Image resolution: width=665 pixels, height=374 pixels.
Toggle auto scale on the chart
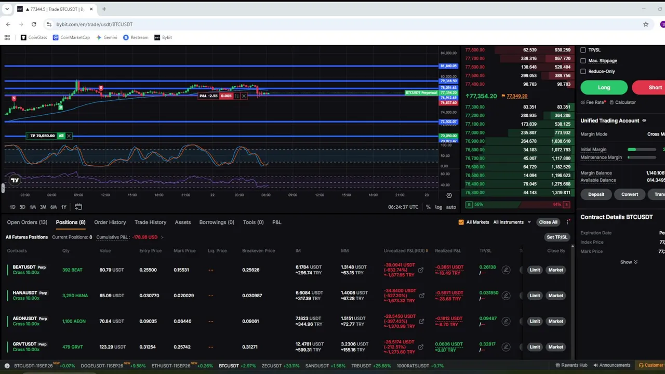point(451,207)
